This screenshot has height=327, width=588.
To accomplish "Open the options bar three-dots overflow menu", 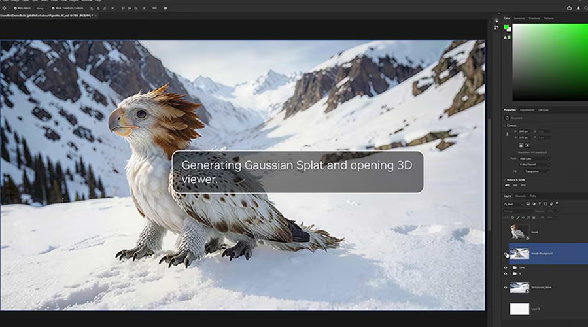I will [154, 8].
